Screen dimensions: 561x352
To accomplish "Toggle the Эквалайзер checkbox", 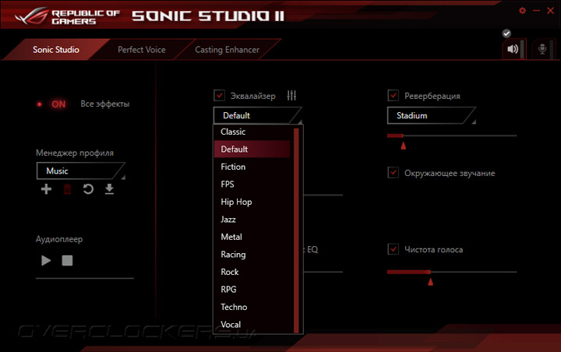I will tap(219, 96).
